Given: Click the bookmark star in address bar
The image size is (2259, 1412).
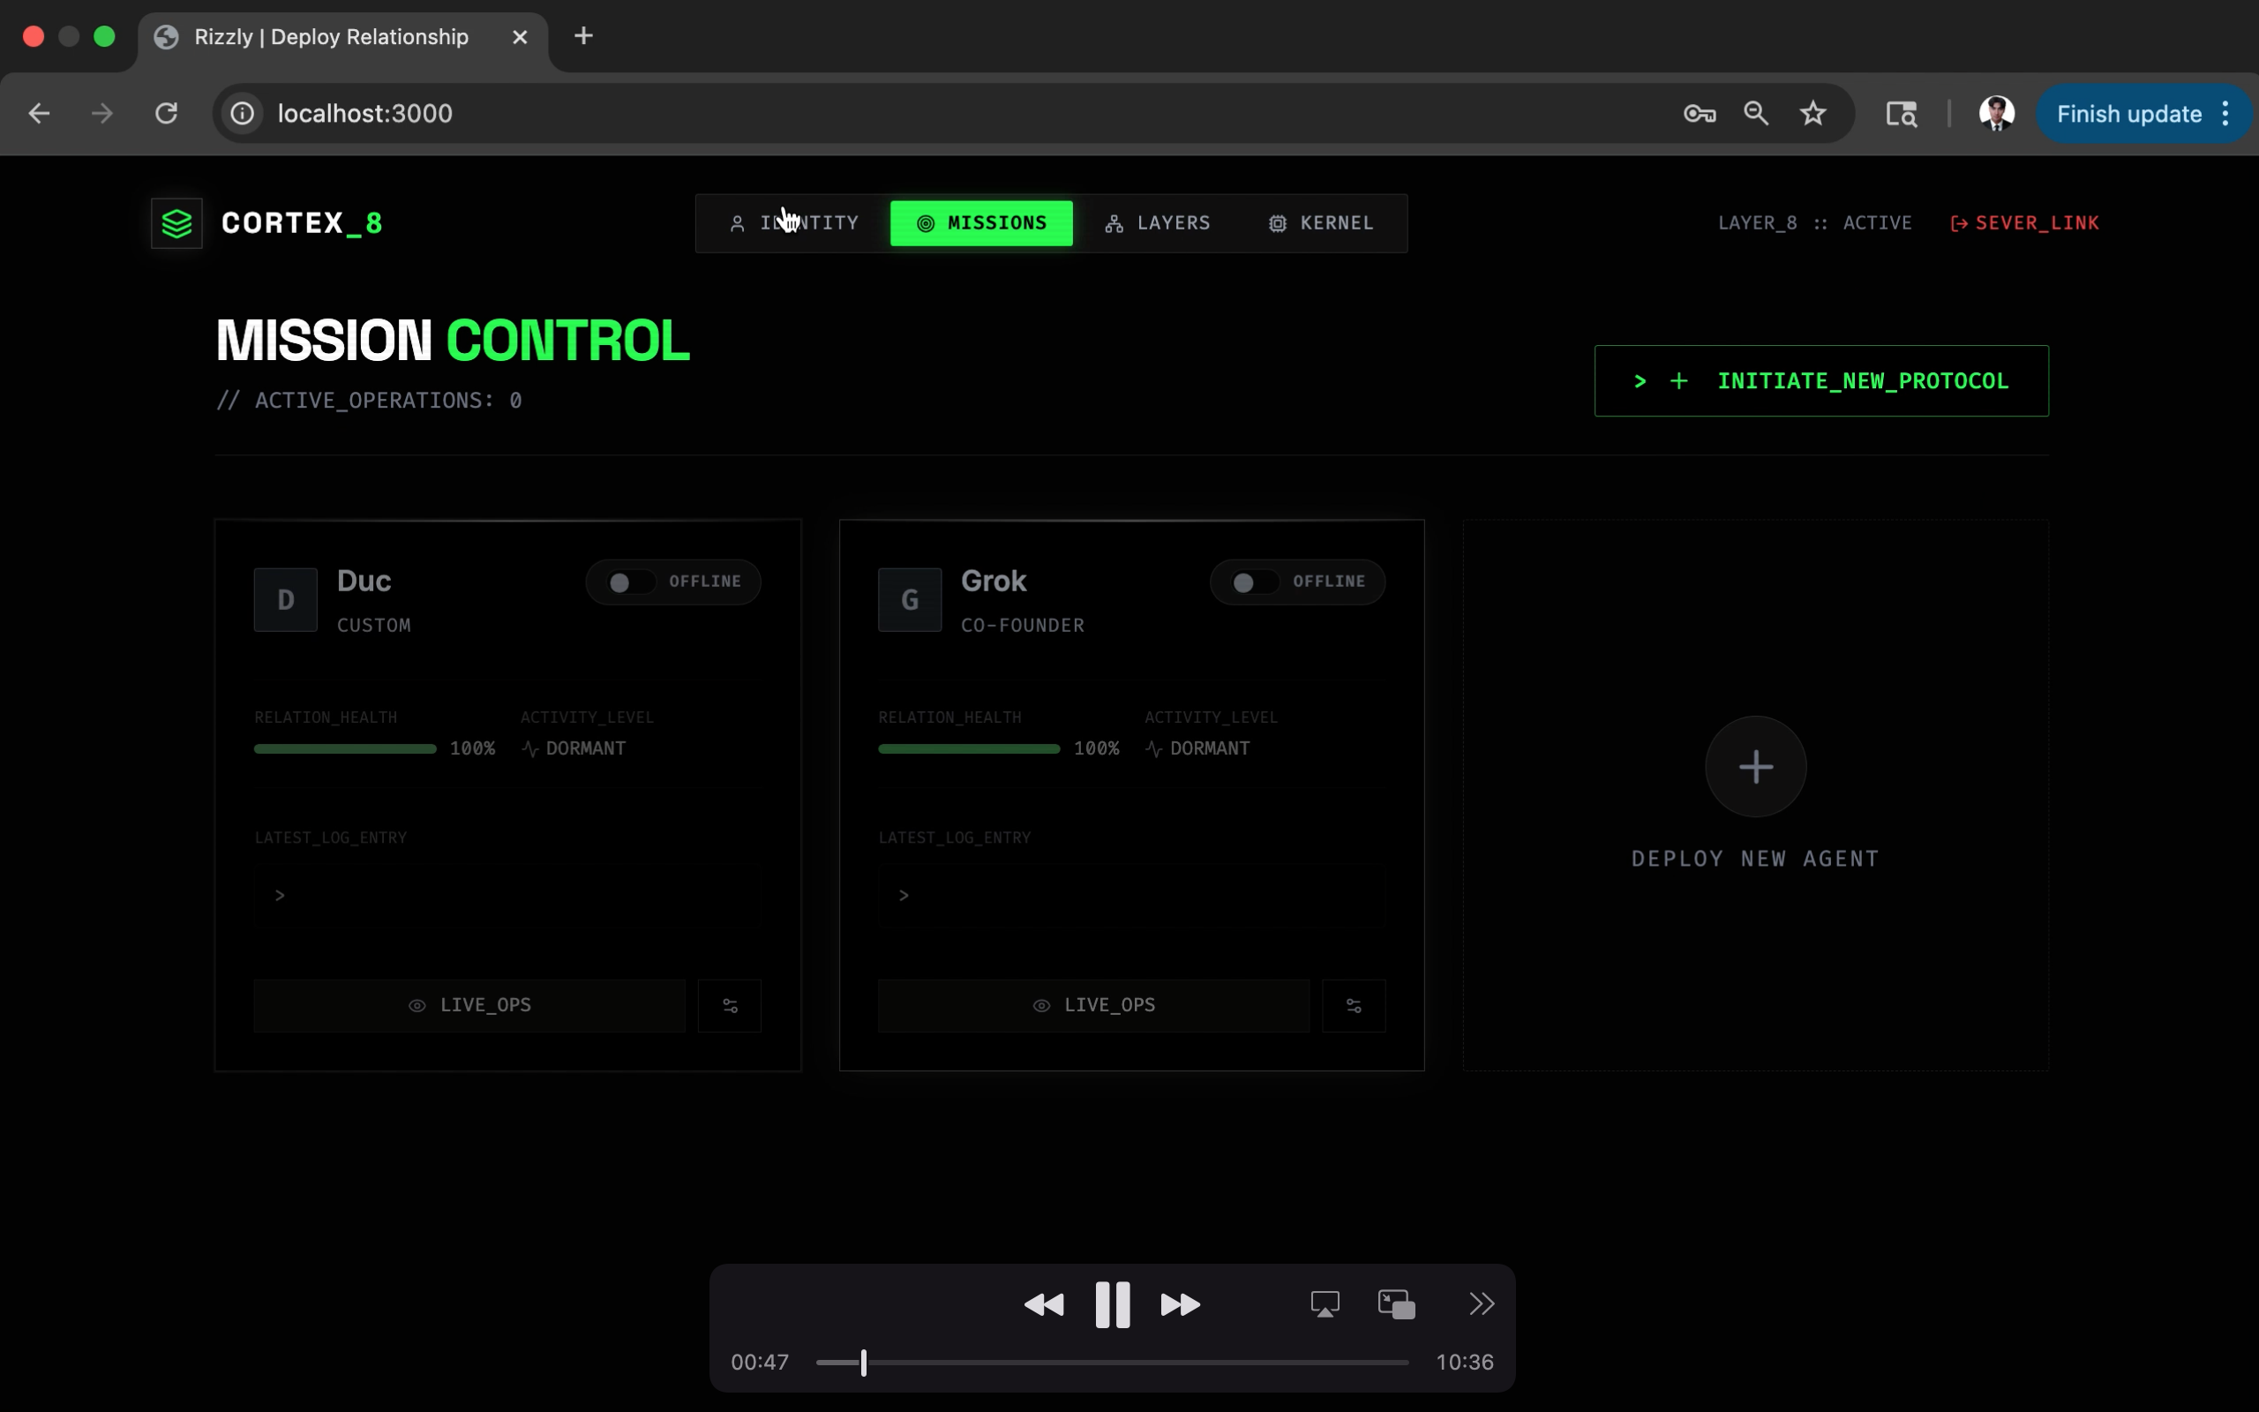Looking at the screenshot, I should [1812, 114].
